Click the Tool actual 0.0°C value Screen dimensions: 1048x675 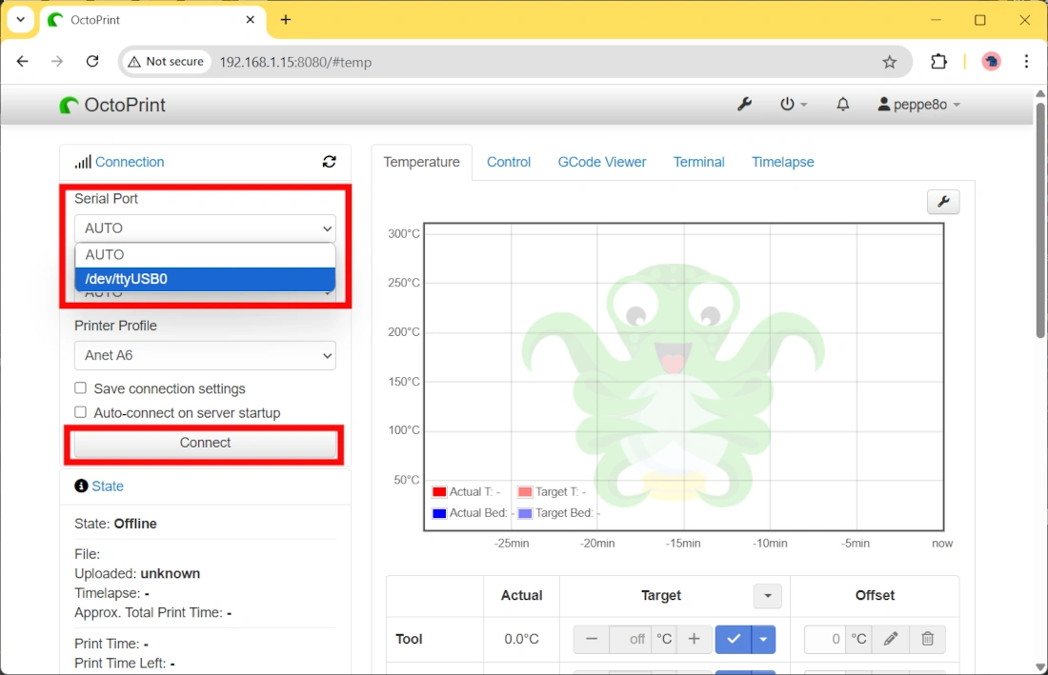coord(521,639)
